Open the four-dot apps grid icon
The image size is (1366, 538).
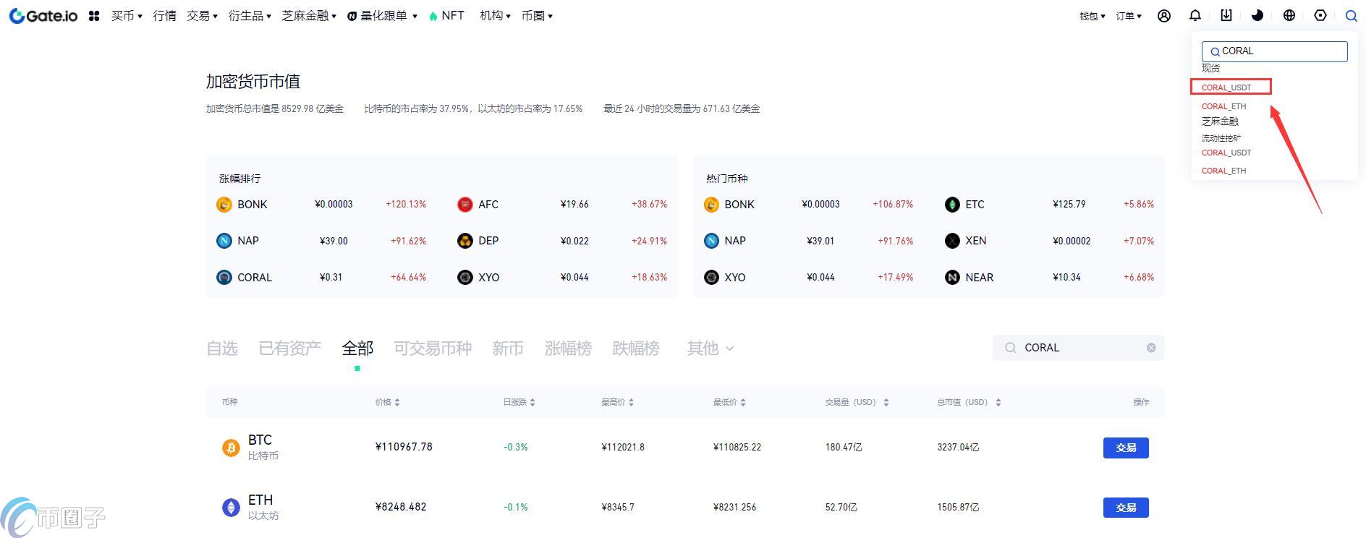pyautogui.click(x=94, y=15)
